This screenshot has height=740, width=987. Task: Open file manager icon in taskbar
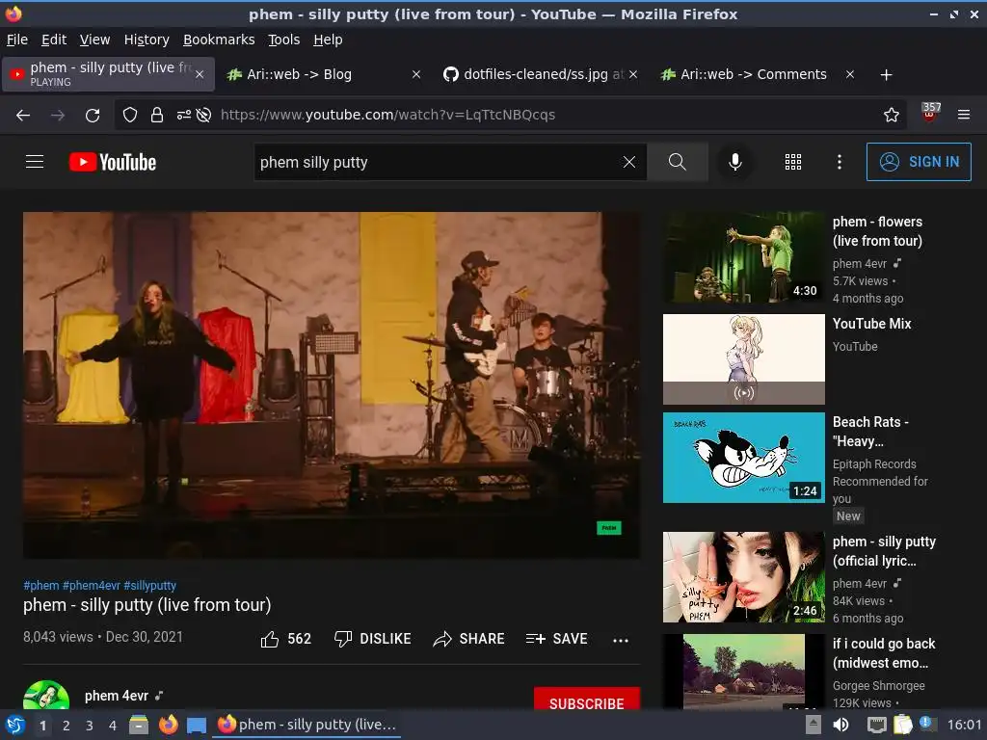point(139,725)
